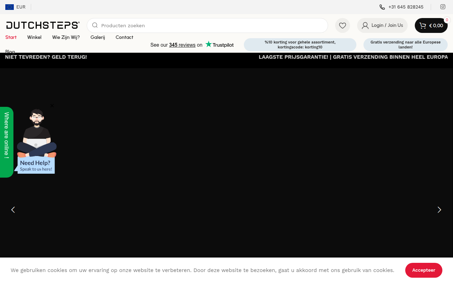Open the Start menu item
Screen dimensions: 453x283
point(11,37)
